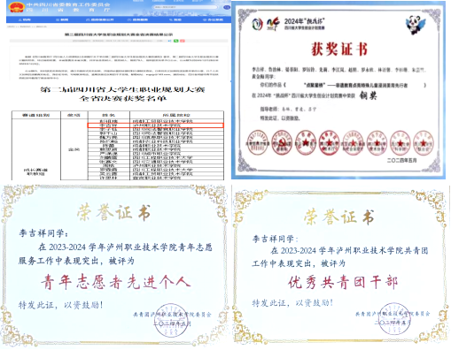Click the national emblem logo in header

coord(16,7)
